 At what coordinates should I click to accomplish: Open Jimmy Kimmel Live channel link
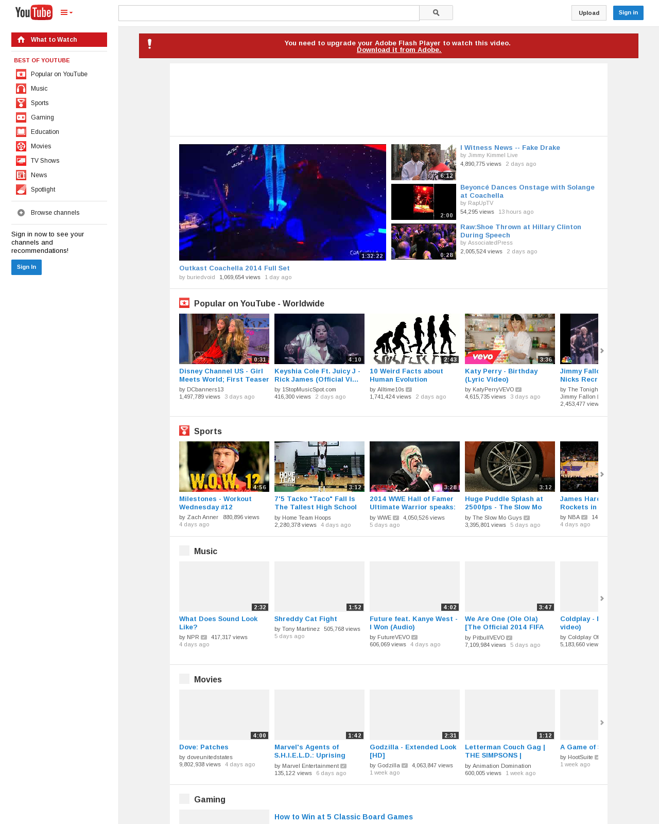coord(493,155)
